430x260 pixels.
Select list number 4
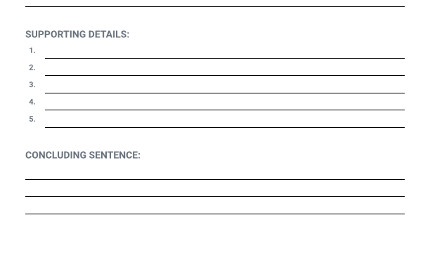coord(32,102)
